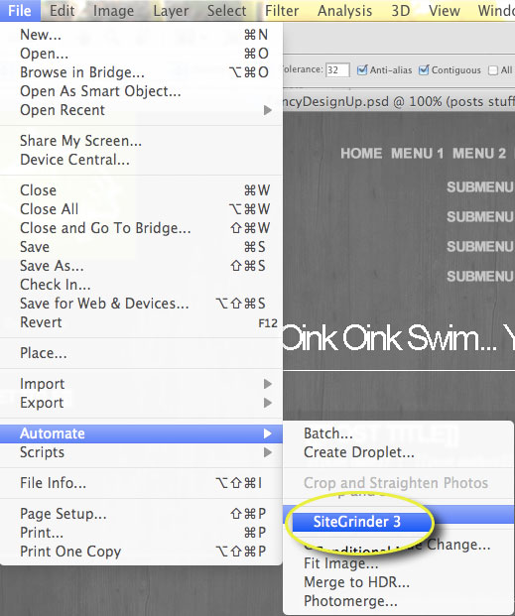Screen dimensions: 515x616
Task: Select Close and Go To Bridge...
Action: pos(141,228)
